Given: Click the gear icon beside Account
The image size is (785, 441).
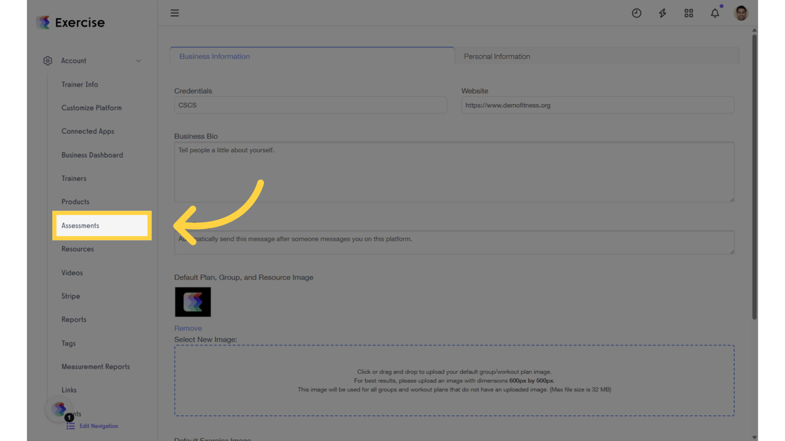Looking at the screenshot, I should click(x=48, y=60).
